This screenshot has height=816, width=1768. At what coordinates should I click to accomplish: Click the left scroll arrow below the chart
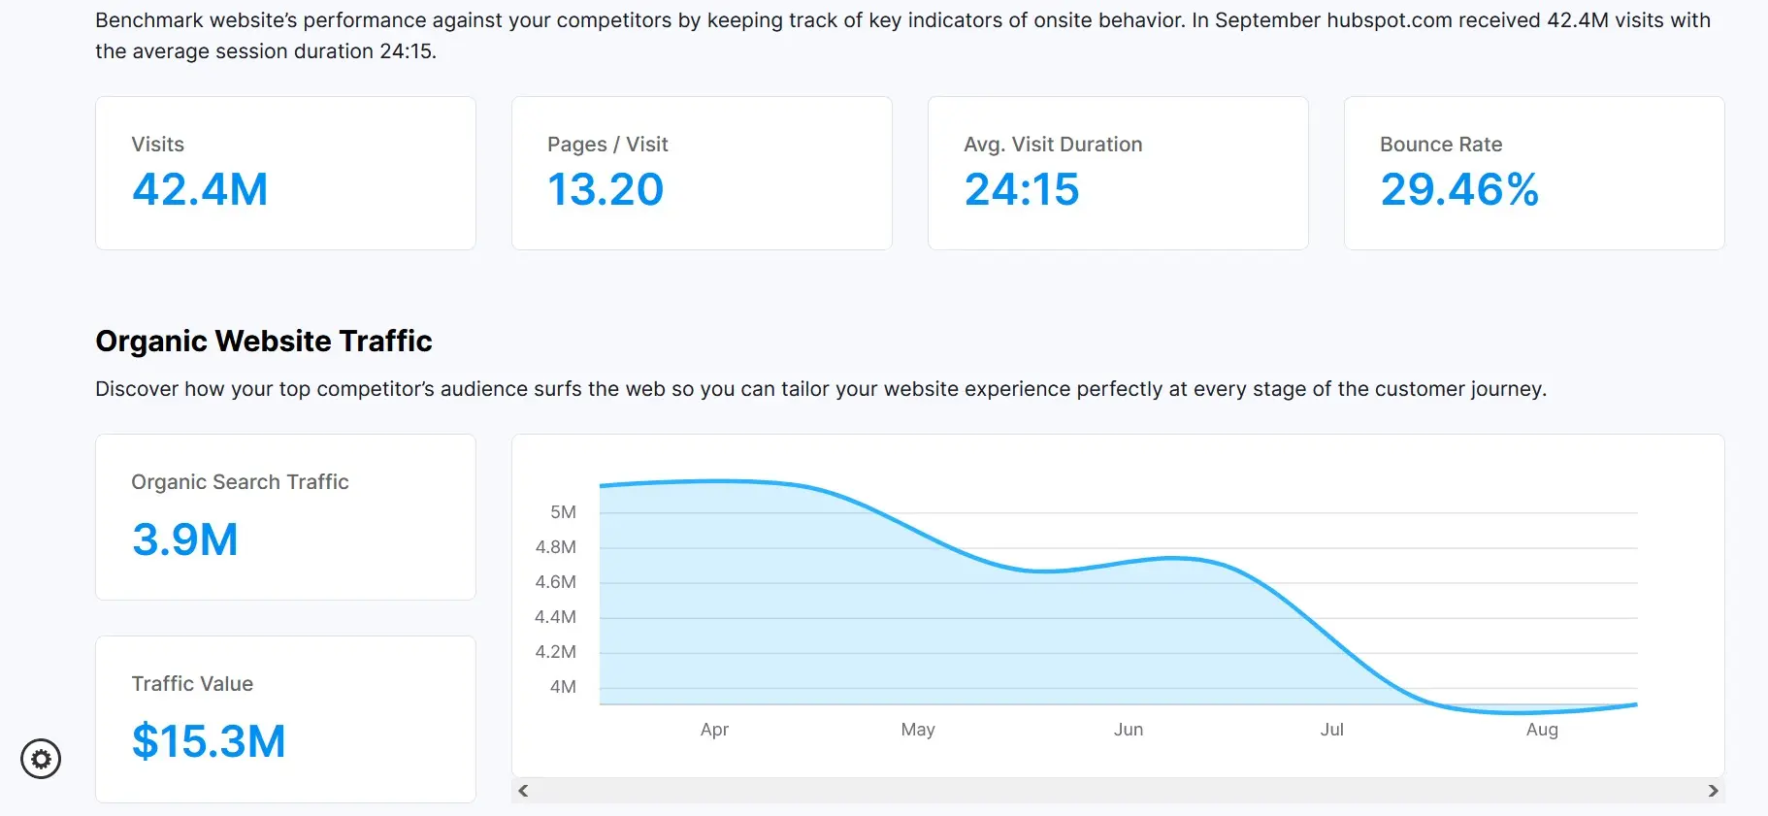pyautogui.click(x=522, y=791)
